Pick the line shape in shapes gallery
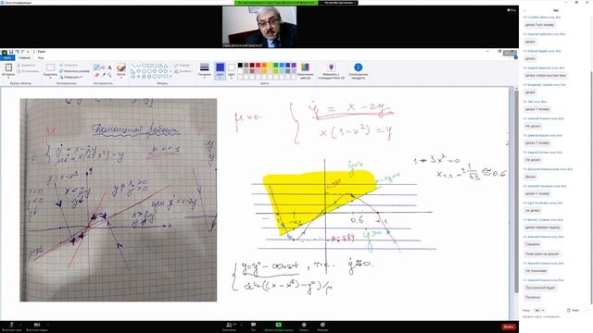 (x=133, y=66)
